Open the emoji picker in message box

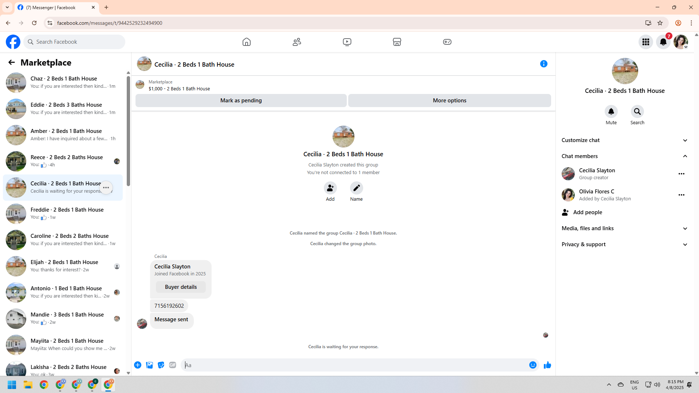pos(533,365)
